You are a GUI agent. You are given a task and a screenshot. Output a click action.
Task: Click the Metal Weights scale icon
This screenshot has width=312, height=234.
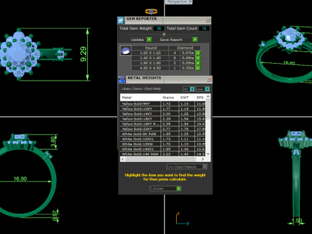point(122,79)
